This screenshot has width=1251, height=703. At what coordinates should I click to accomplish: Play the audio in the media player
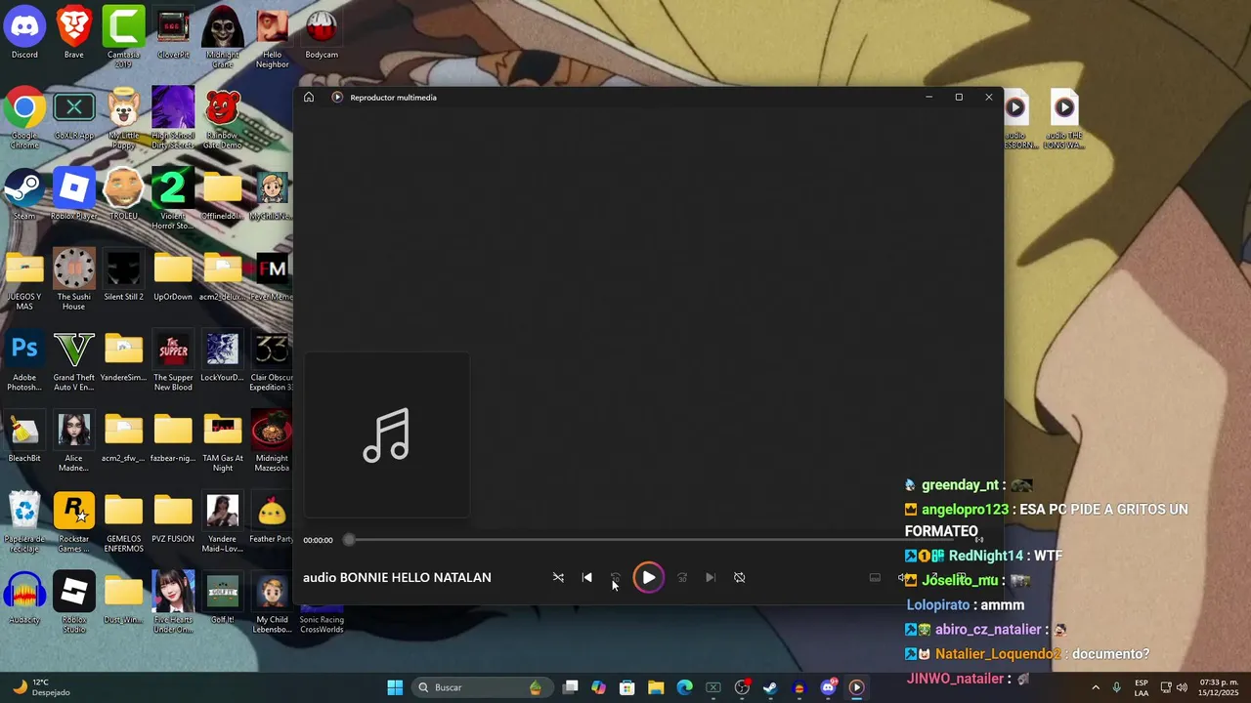click(x=648, y=577)
